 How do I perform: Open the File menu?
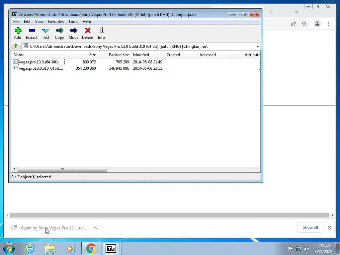point(16,22)
